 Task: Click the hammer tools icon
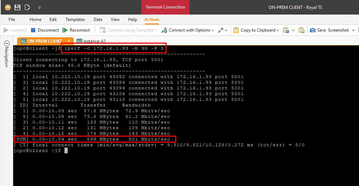pos(220,30)
